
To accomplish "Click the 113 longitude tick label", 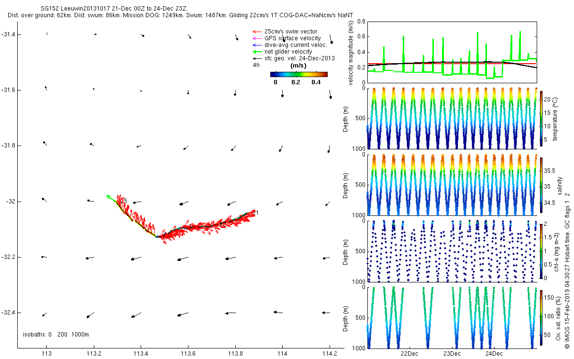I will pyautogui.click(x=47, y=354).
